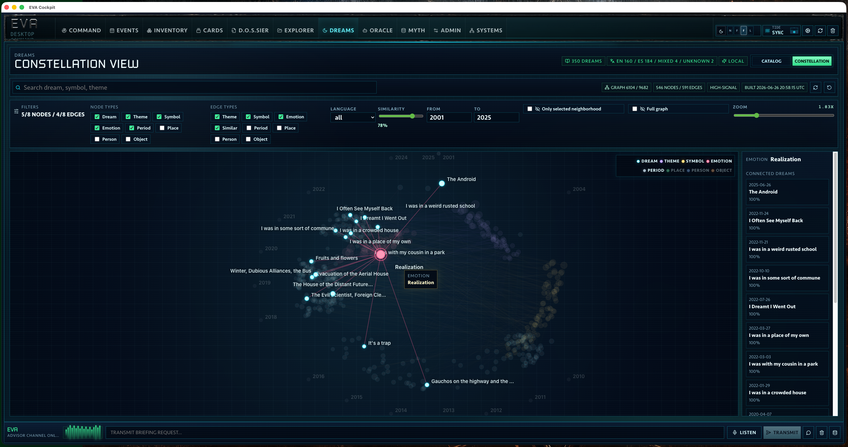Click the search magnifier icon
Screen dimensions: 848x447
(x=18, y=88)
